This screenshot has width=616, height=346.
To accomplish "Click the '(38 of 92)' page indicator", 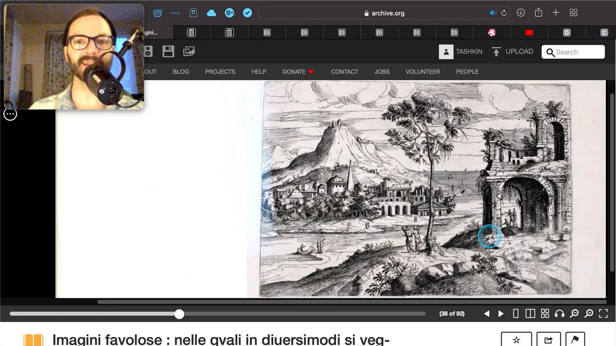I will click(x=452, y=314).
